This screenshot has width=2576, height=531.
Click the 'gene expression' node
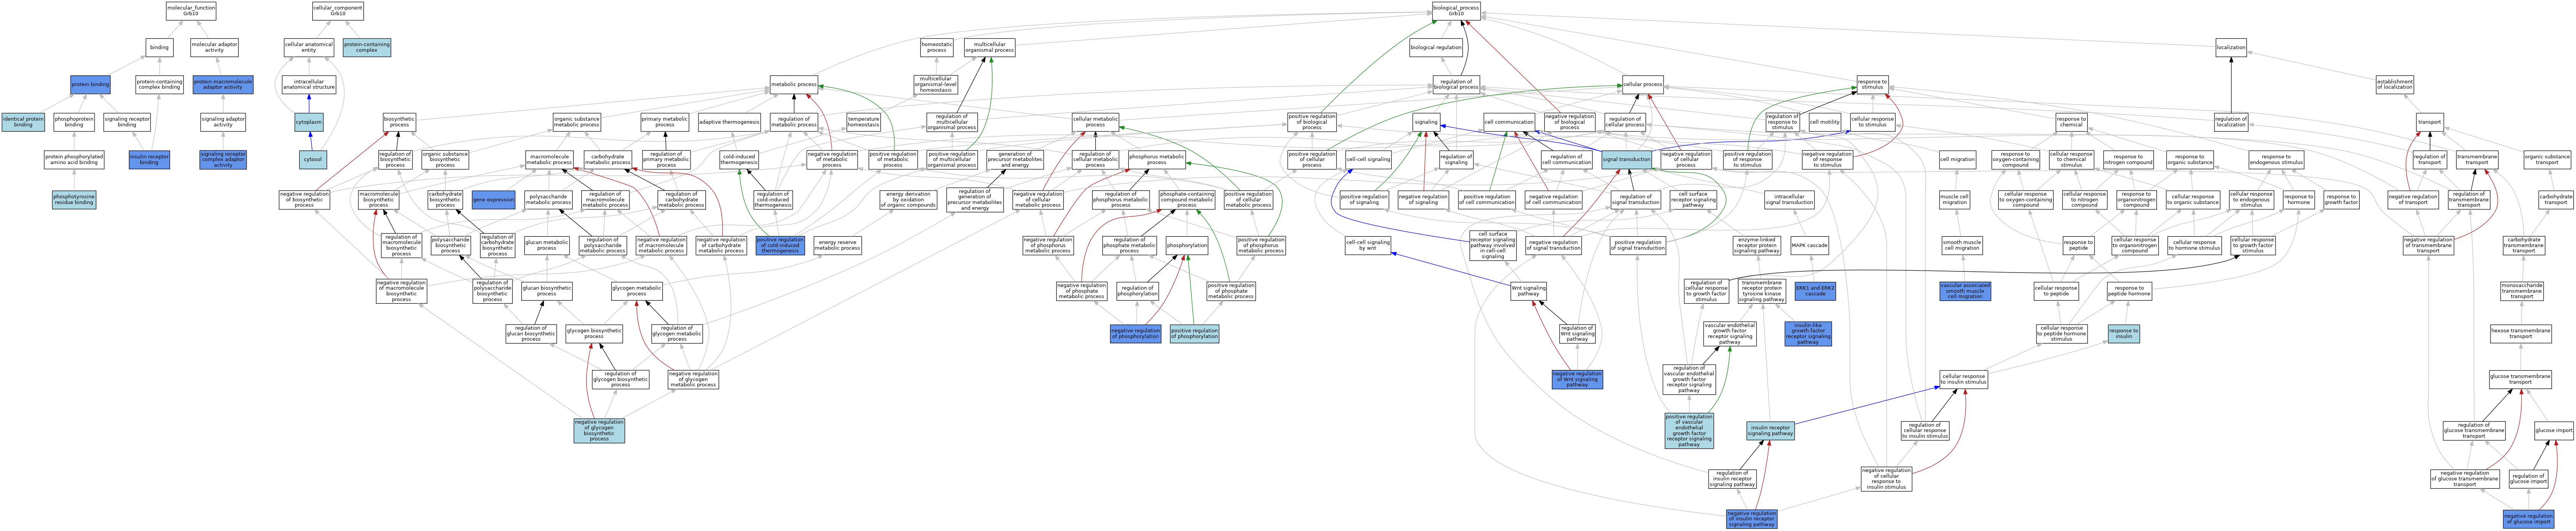click(x=493, y=199)
